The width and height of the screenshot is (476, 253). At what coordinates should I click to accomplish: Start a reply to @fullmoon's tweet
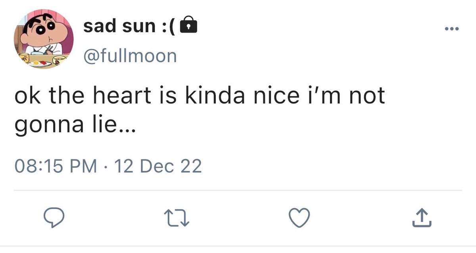coord(54,218)
